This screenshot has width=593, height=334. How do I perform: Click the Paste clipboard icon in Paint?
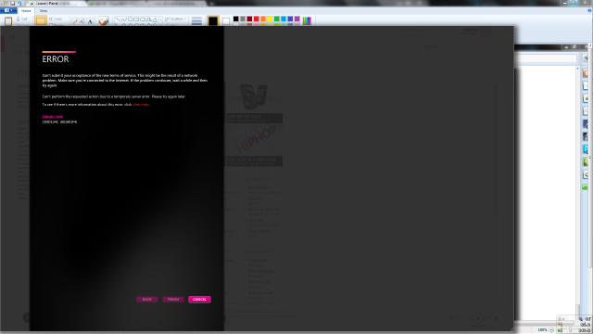coord(8,21)
